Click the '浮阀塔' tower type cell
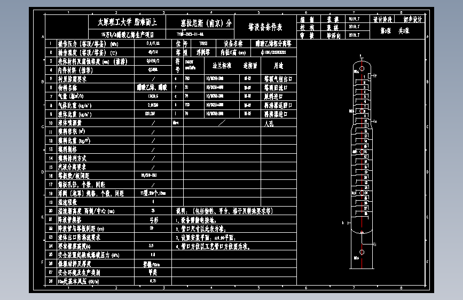This screenshot has width=463, height=300. [203, 52]
